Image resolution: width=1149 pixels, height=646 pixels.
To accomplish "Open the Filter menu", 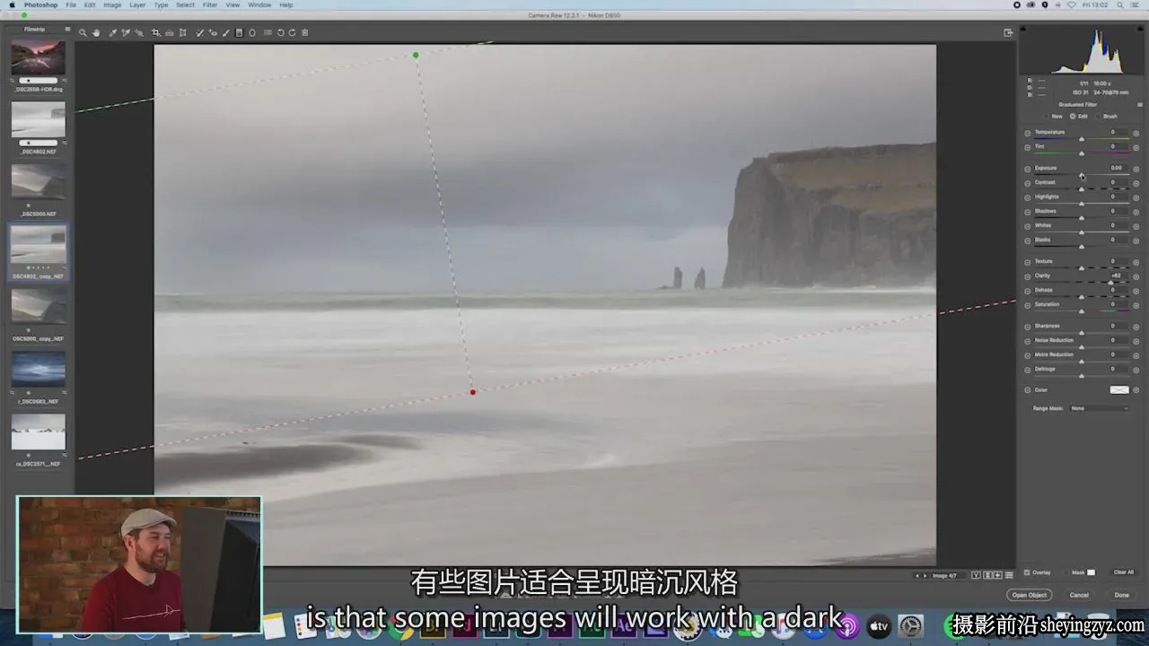I will coord(210,5).
